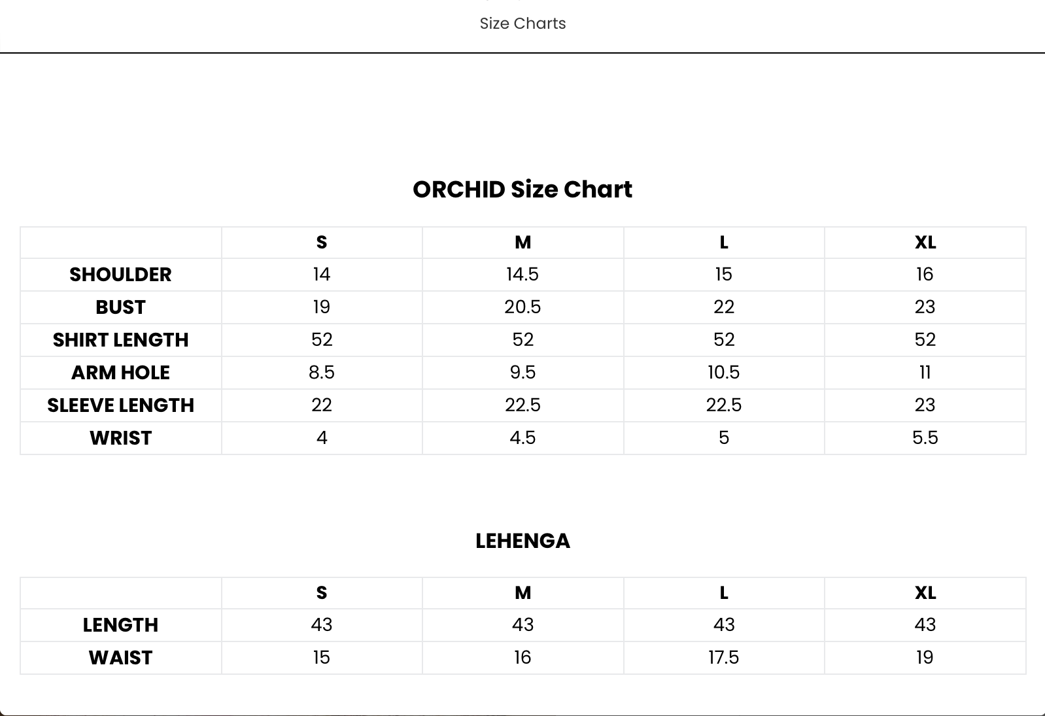Select the arm hole value 8.5 for size S

coord(322,373)
